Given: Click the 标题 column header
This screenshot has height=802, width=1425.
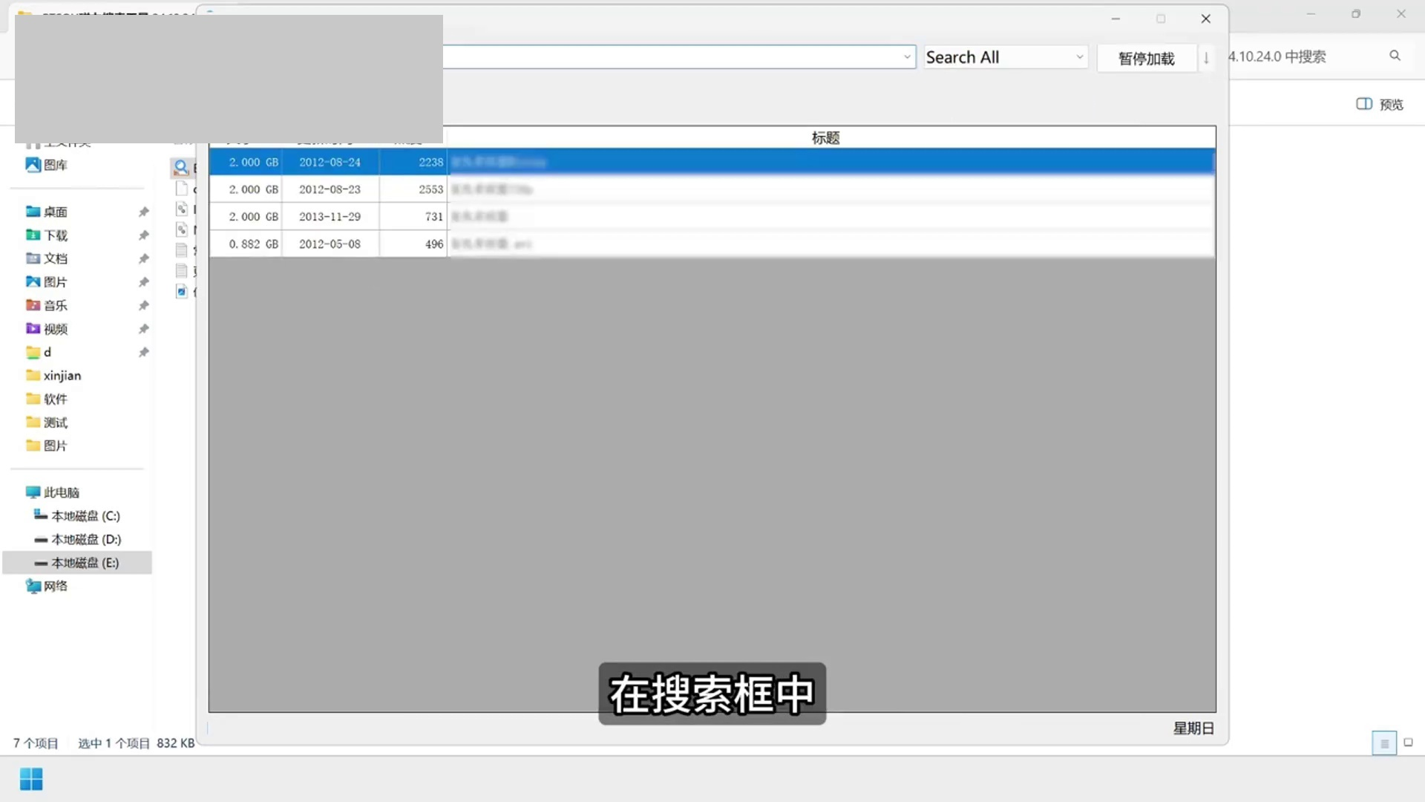Looking at the screenshot, I should (x=825, y=137).
